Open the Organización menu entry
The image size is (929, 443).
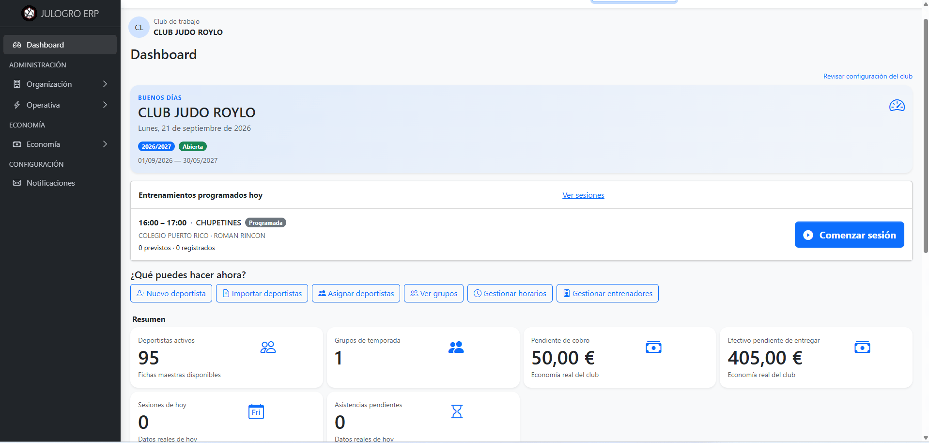(60, 84)
